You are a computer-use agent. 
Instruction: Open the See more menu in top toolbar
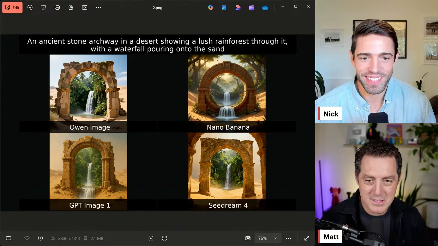(x=98, y=8)
